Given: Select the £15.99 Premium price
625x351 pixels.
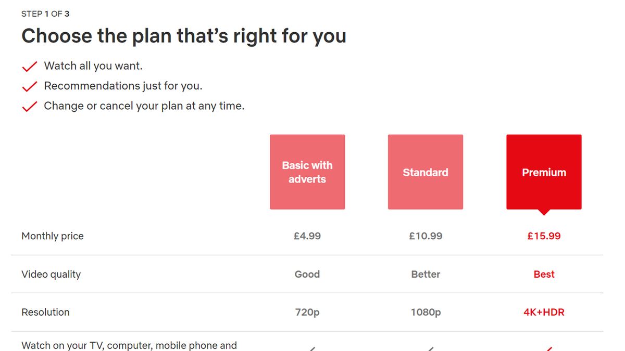Looking at the screenshot, I should click(544, 236).
